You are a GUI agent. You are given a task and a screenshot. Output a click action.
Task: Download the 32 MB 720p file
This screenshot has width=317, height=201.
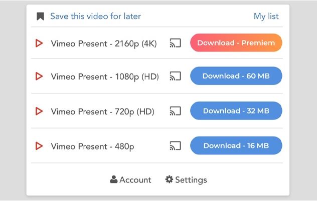[x=236, y=111]
